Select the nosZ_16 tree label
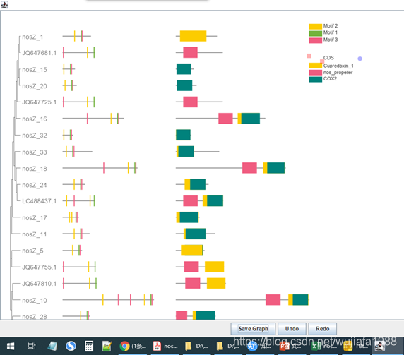Image resolution: width=404 pixels, height=355 pixels. click(35, 119)
